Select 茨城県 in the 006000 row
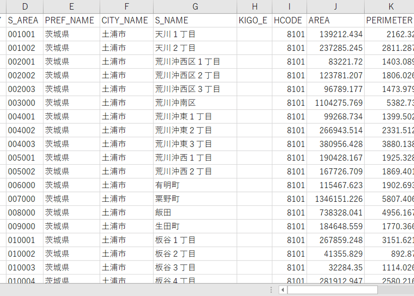The width and height of the screenshot is (414, 296). (x=72, y=185)
